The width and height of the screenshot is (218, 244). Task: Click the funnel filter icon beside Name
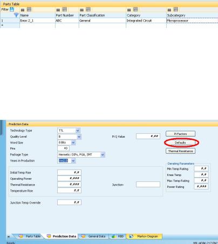tap(16, 15)
